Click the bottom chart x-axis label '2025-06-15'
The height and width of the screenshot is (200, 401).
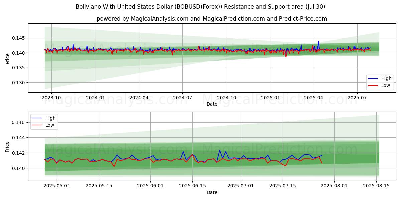click(193, 186)
